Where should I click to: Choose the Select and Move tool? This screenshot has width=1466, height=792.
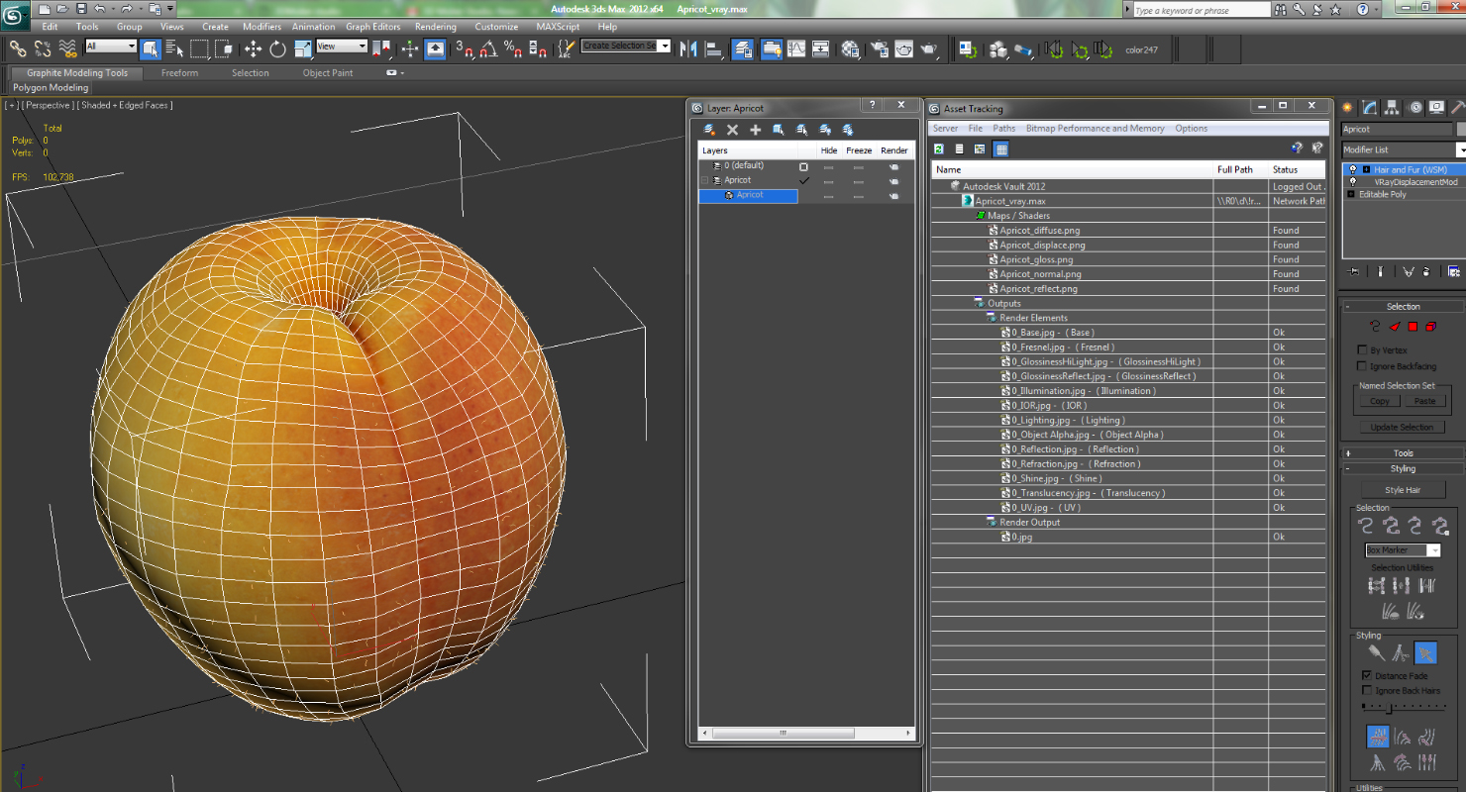[253, 49]
